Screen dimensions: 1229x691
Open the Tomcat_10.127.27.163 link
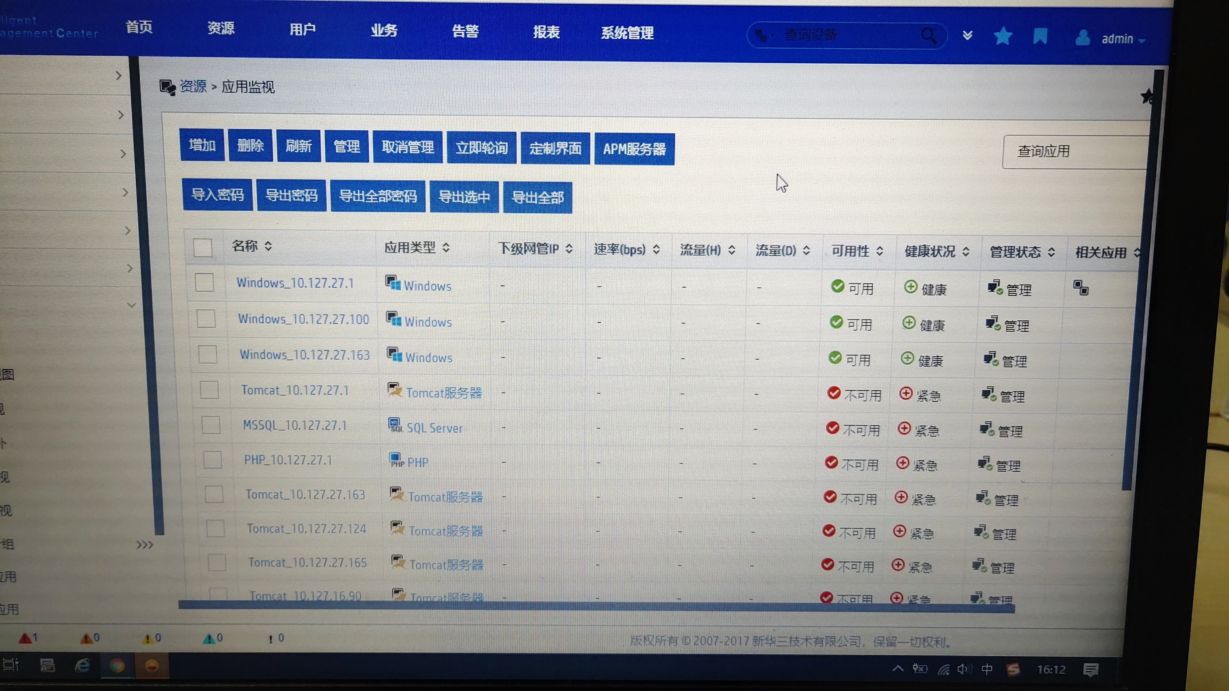click(x=305, y=494)
